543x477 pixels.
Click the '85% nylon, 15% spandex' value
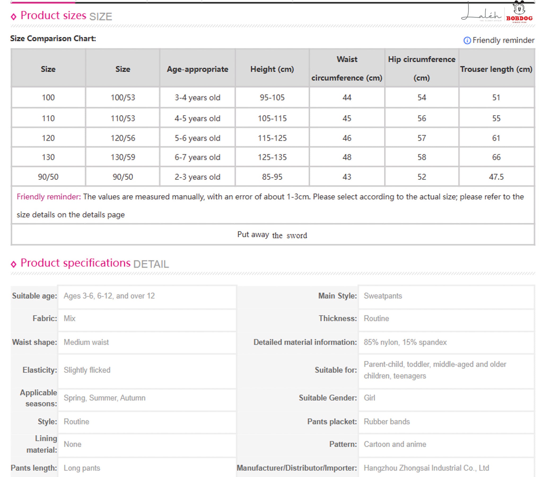click(x=405, y=342)
